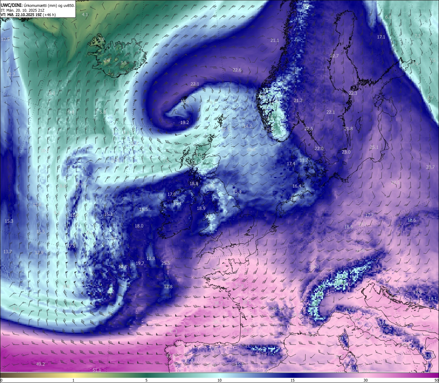
Task: Click the value "25.1" over the Baltic states
Action: pos(374,147)
